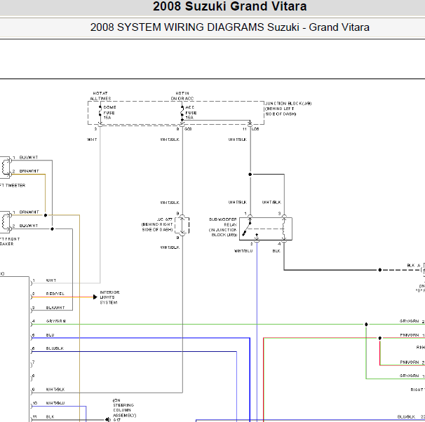The height and width of the screenshot is (422, 425).
Task: Click the 'INTERIOR LIGHTS SYSTEM' reference label
Action: (x=110, y=297)
